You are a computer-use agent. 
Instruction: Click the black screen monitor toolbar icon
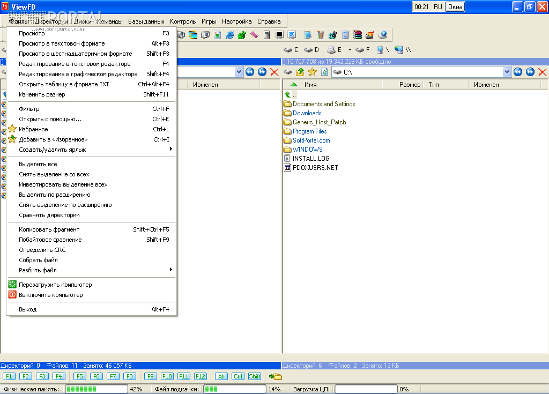click(279, 35)
